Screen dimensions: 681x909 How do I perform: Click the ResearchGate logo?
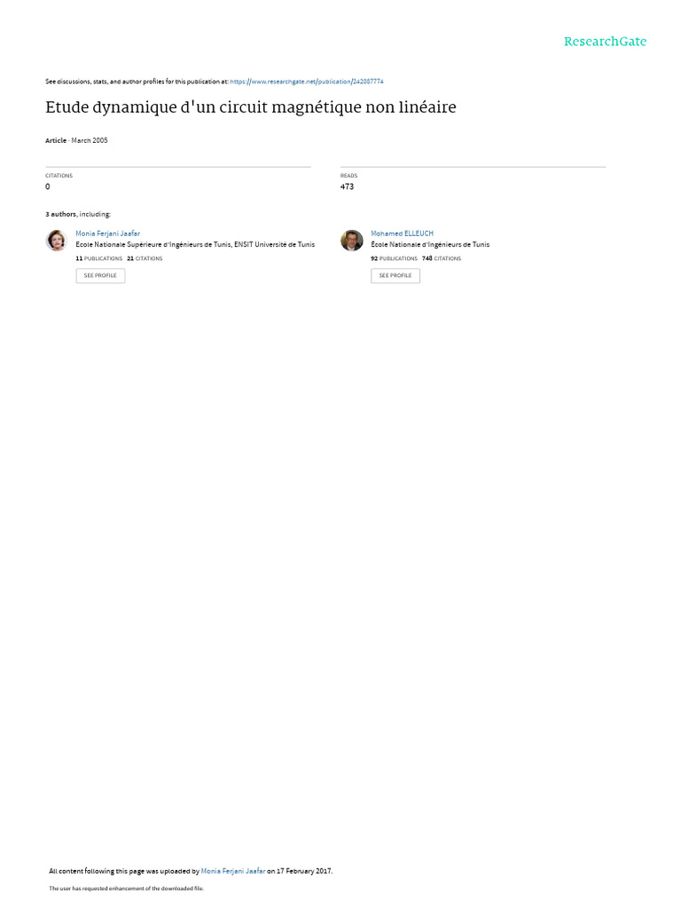coord(605,42)
